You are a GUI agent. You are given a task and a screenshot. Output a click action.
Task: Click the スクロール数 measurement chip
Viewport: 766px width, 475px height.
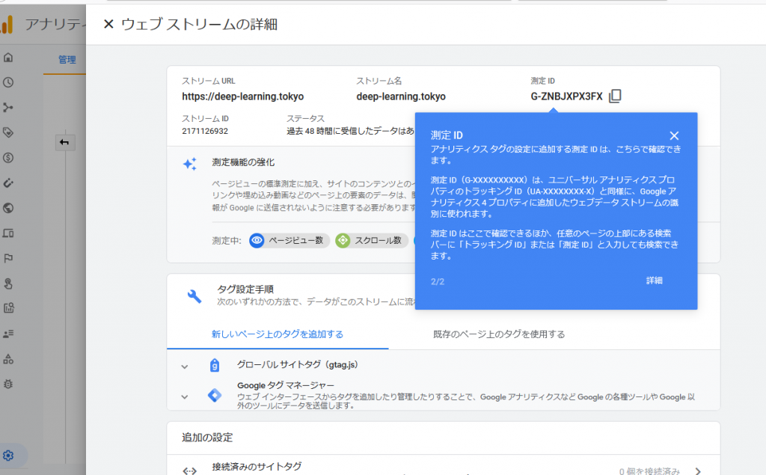[x=372, y=240]
